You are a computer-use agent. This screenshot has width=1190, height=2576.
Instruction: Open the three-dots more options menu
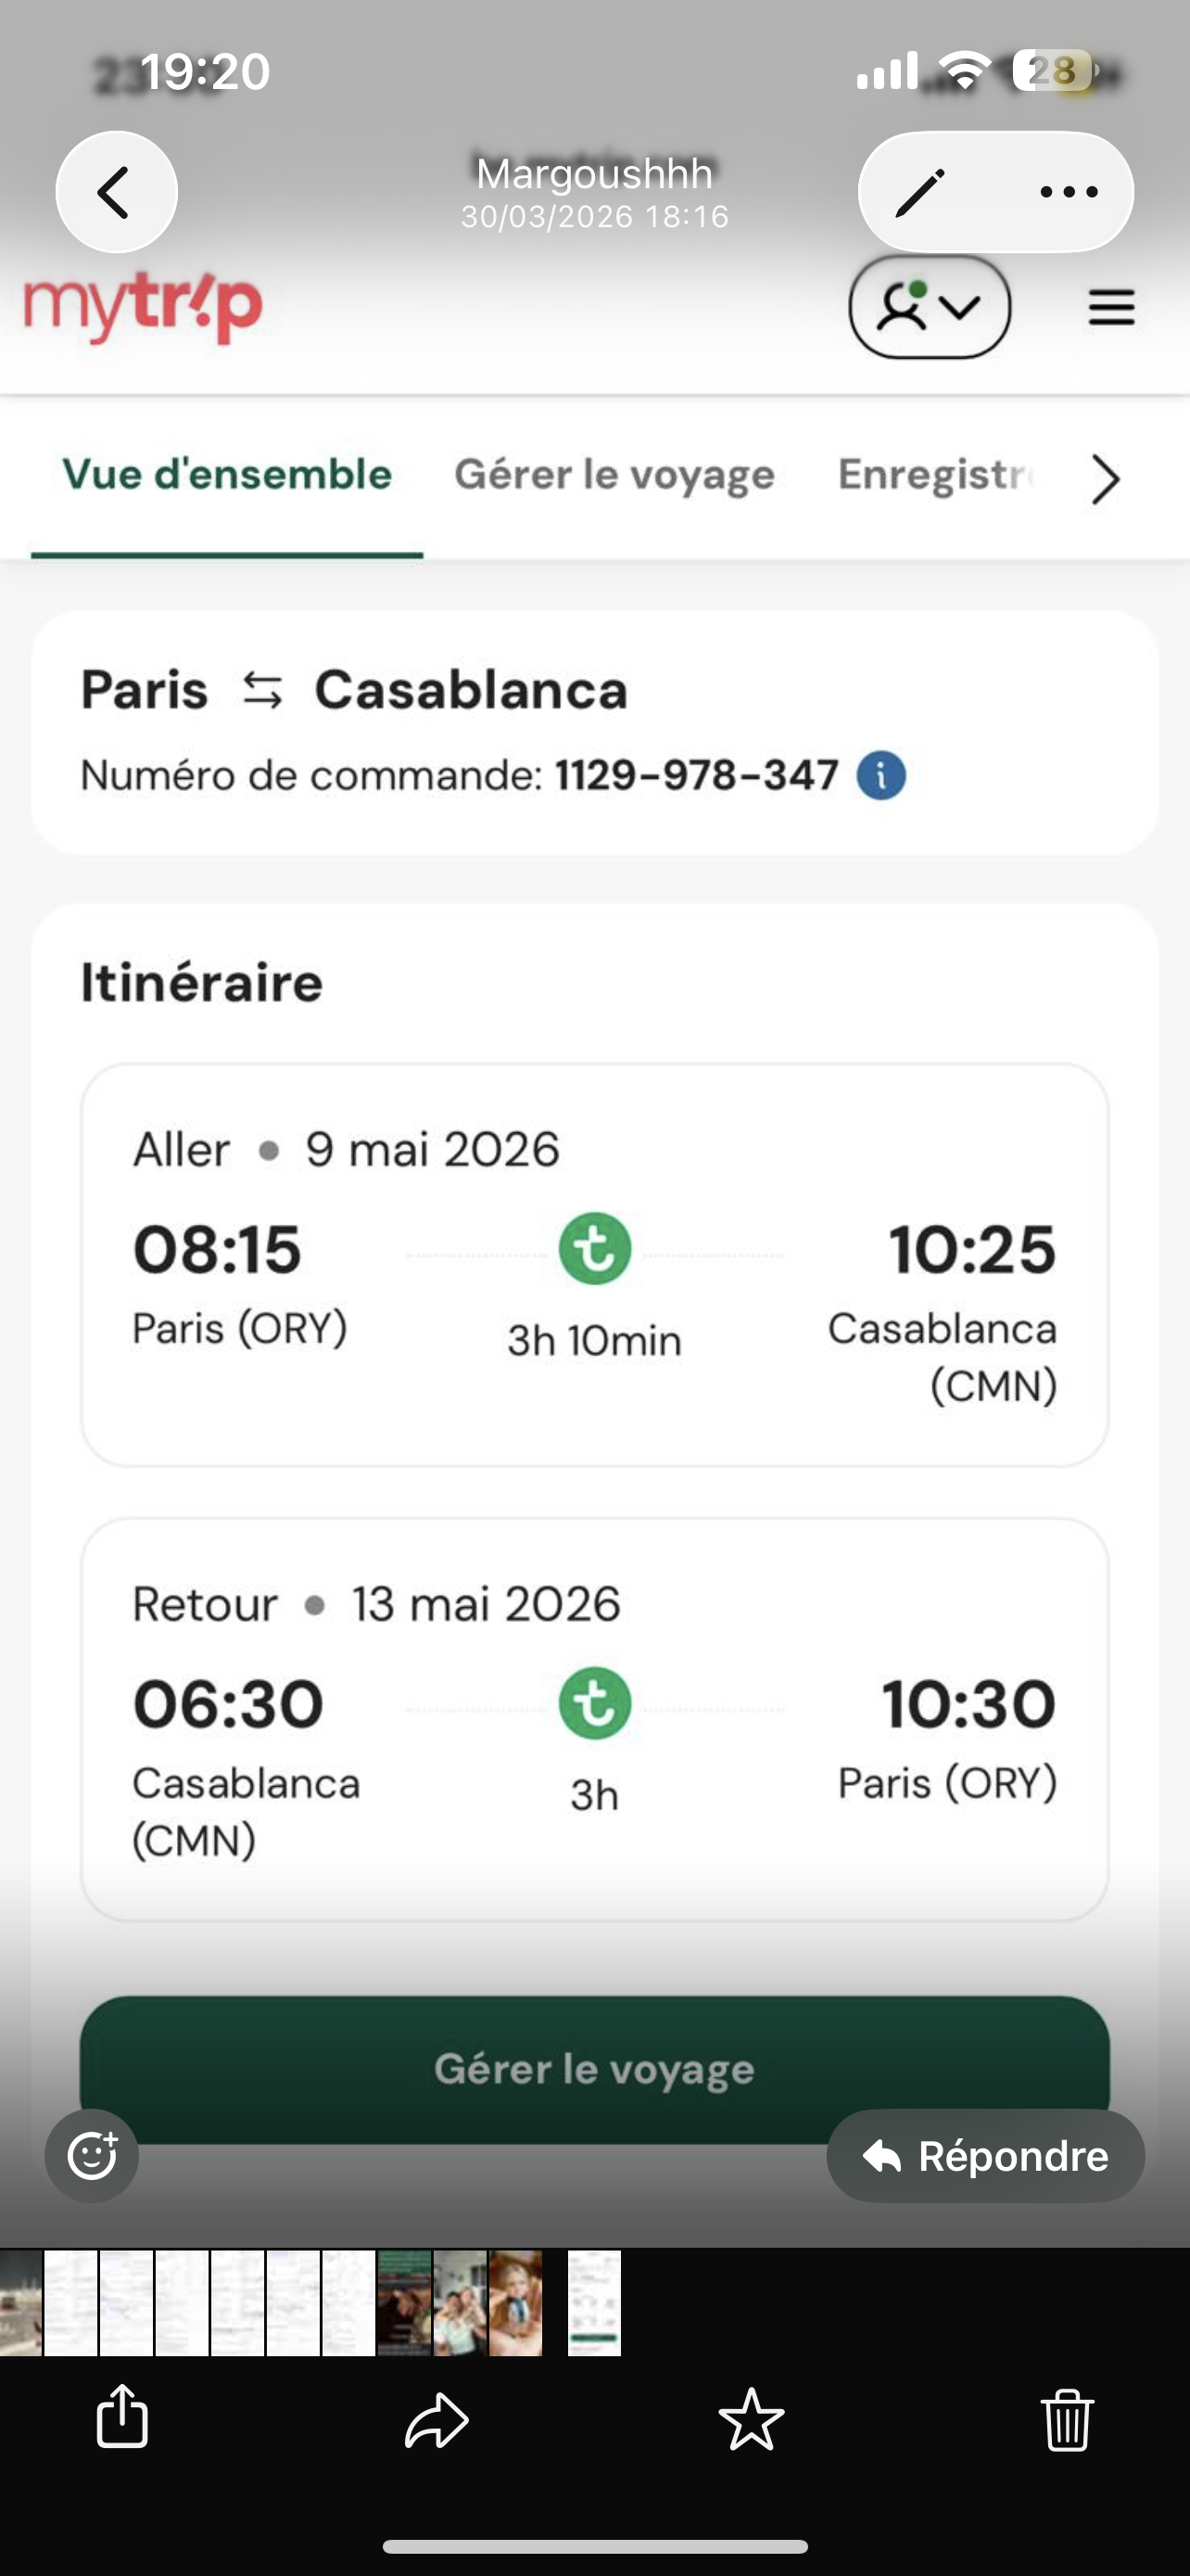pos(1068,192)
